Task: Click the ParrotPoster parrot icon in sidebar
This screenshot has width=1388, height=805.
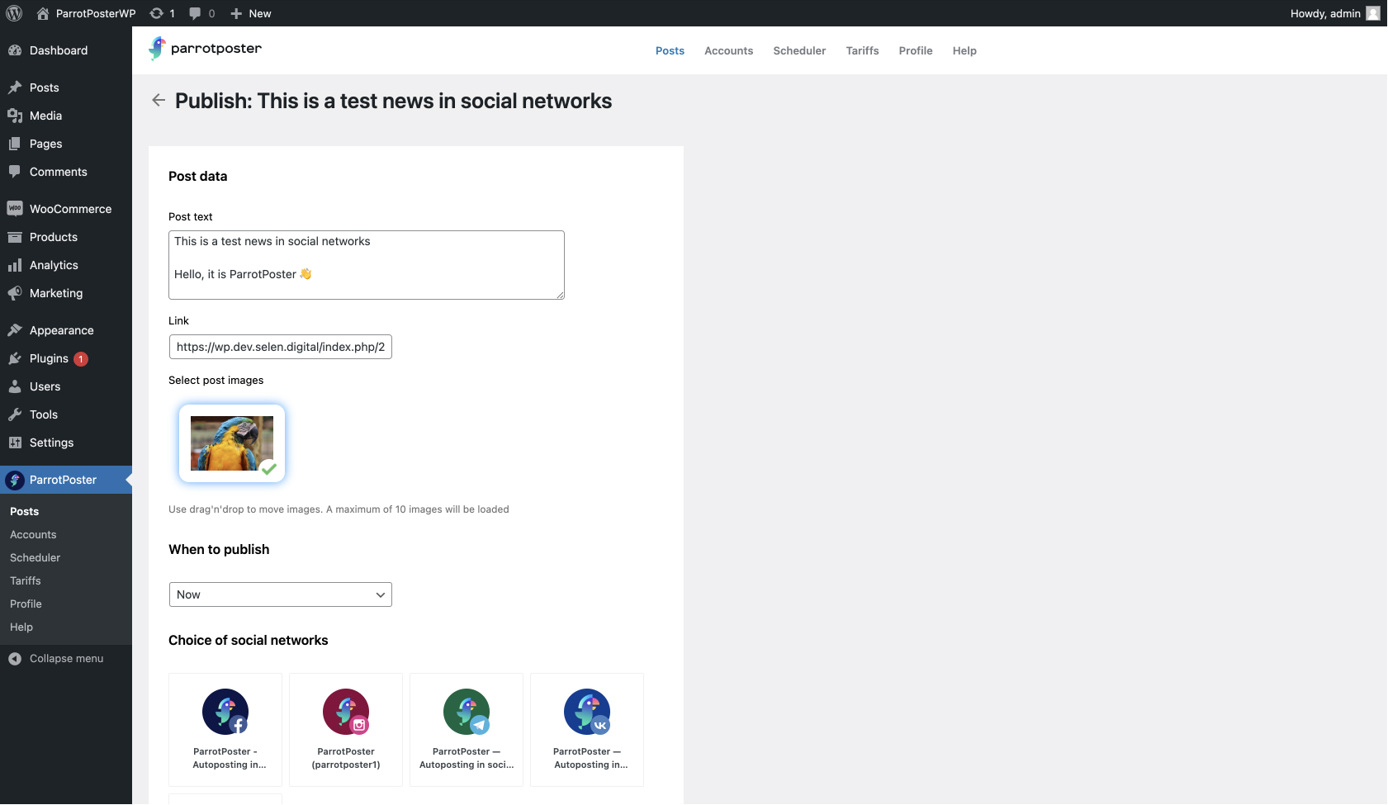Action: coord(15,480)
